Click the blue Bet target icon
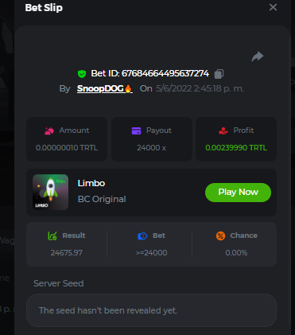The image size is (295, 335). [142, 236]
